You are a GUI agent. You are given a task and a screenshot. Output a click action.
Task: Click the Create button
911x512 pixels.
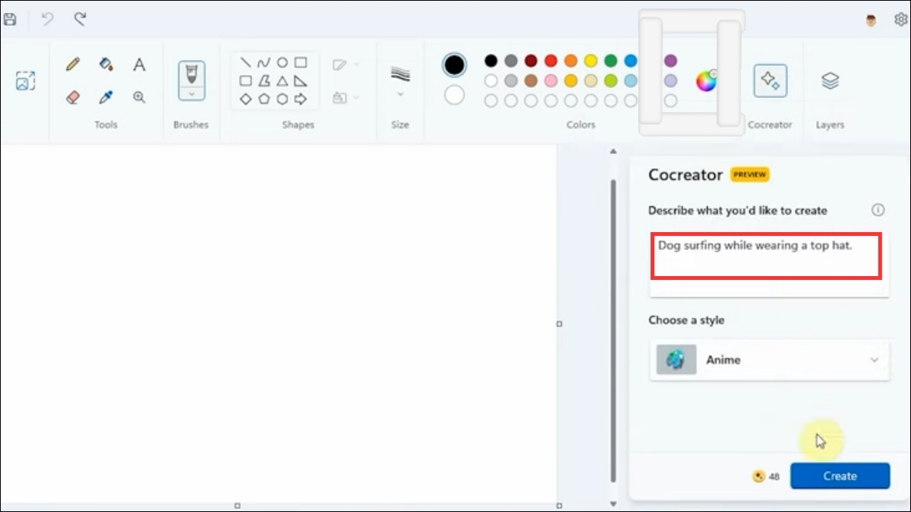pyautogui.click(x=840, y=476)
